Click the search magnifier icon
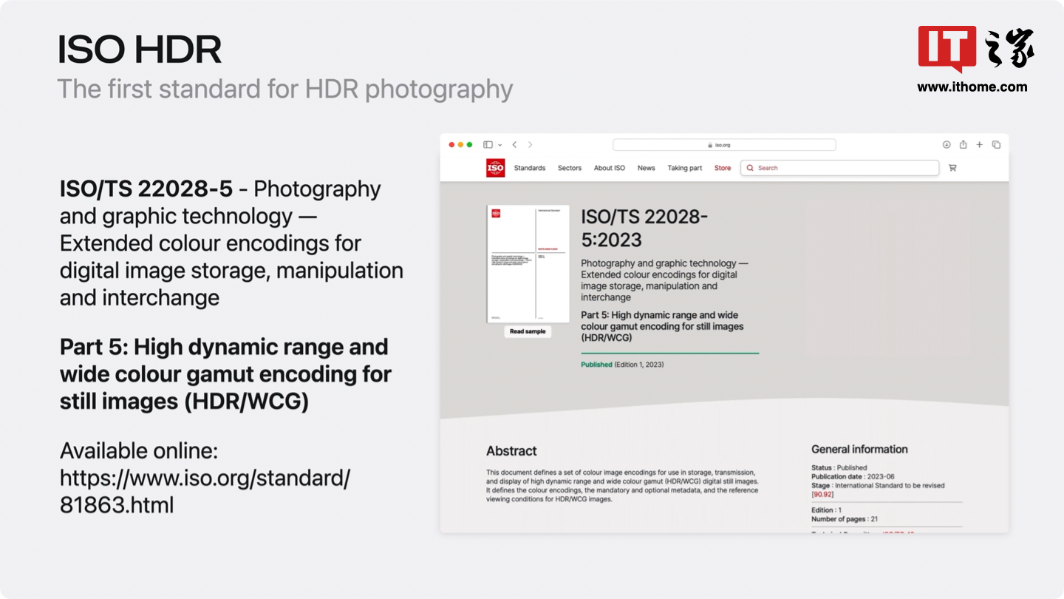Viewport: 1064px width, 599px height. tap(750, 168)
